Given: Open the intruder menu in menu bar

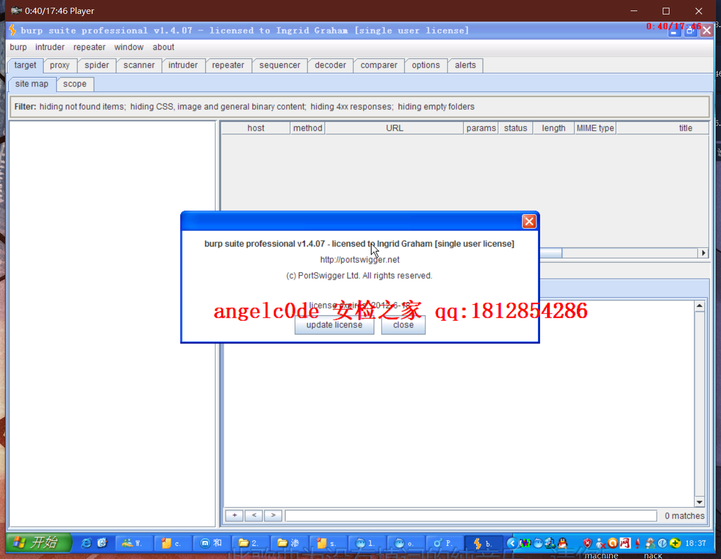Looking at the screenshot, I should [50, 47].
